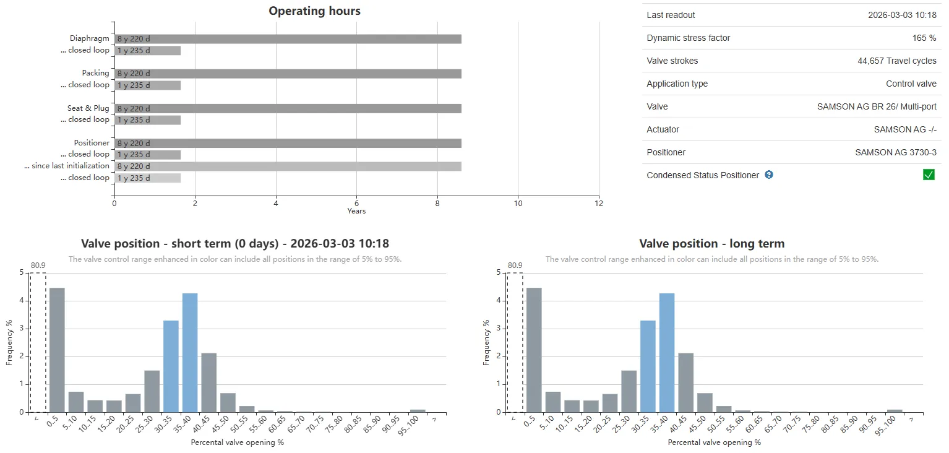Click the Packing closed loop 1 y 235 d bar

(147, 85)
